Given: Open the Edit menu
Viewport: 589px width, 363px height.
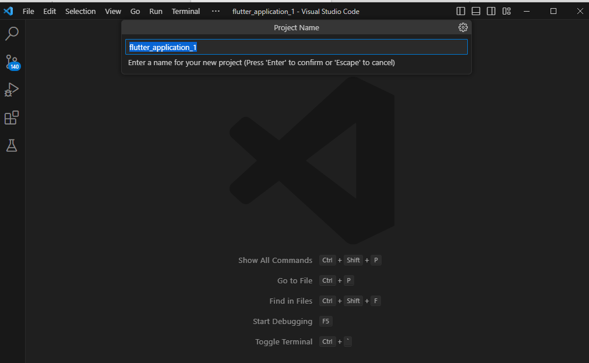Looking at the screenshot, I should [x=50, y=11].
